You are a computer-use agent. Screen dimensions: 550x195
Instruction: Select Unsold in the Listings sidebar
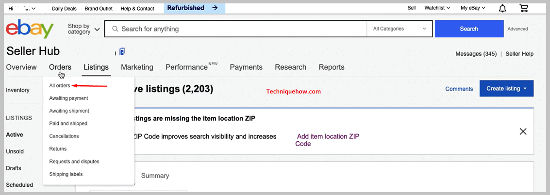15,151
